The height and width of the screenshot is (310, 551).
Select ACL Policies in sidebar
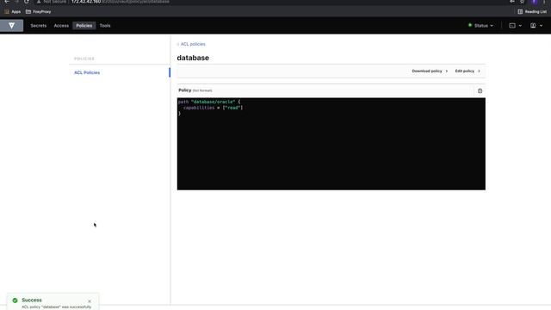coord(87,72)
